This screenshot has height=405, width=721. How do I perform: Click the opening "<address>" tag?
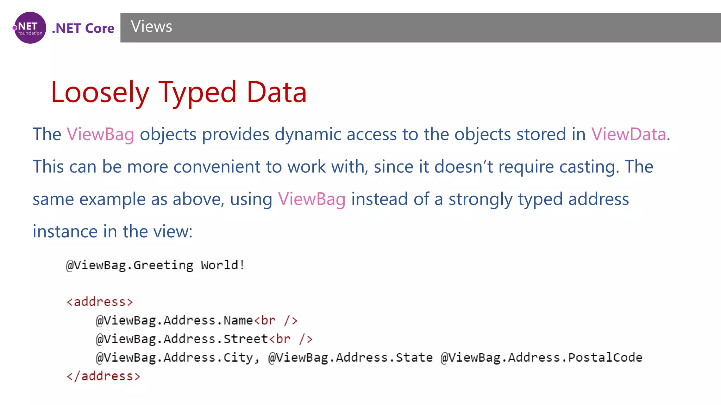point(100,302)
